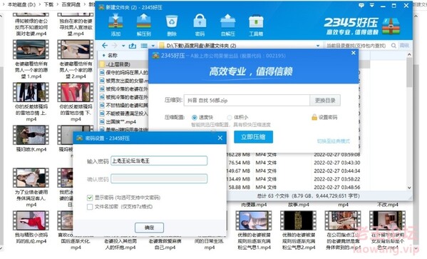Click the file list scrollbar up arrow
Image resolution: width=427 pixels, height=259 pixels.
click(409, 55)
